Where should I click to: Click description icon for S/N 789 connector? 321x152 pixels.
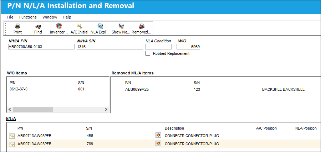[x=158, y=143]
